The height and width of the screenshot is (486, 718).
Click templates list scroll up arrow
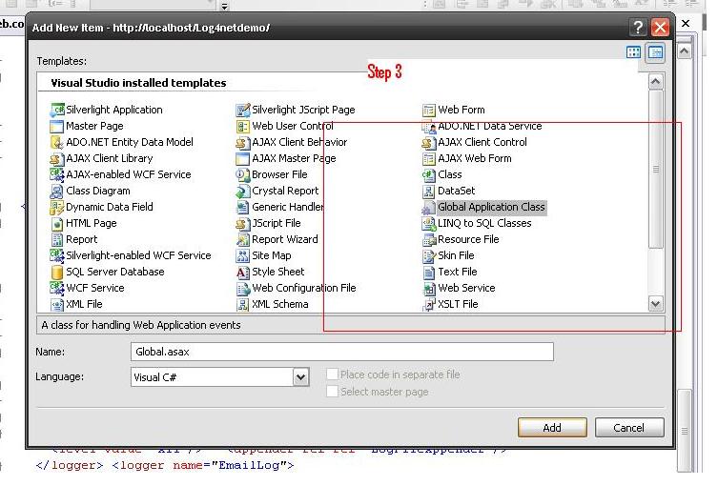click(x=656, y=82)
